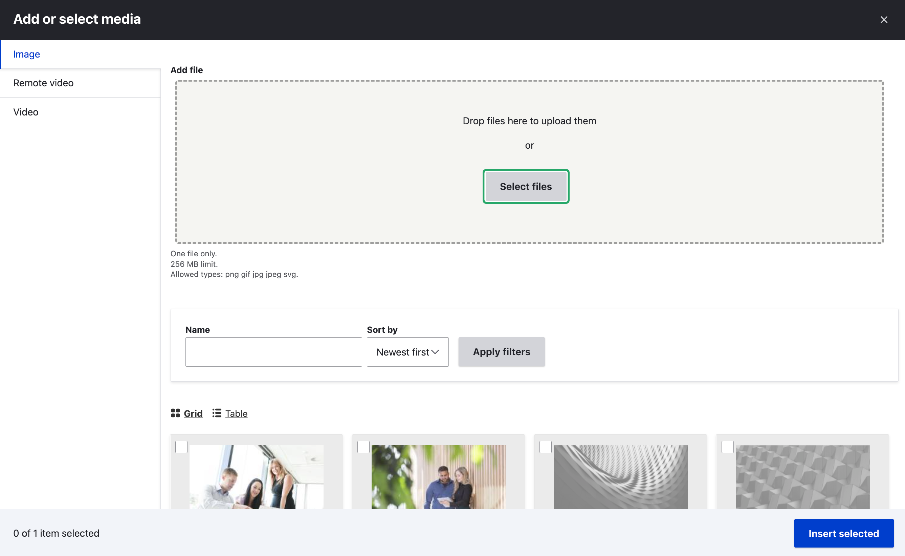905x556 pixels.
Task: Close the media dialog with X icon
Action: pyautogui.click(x=884, y=20)
